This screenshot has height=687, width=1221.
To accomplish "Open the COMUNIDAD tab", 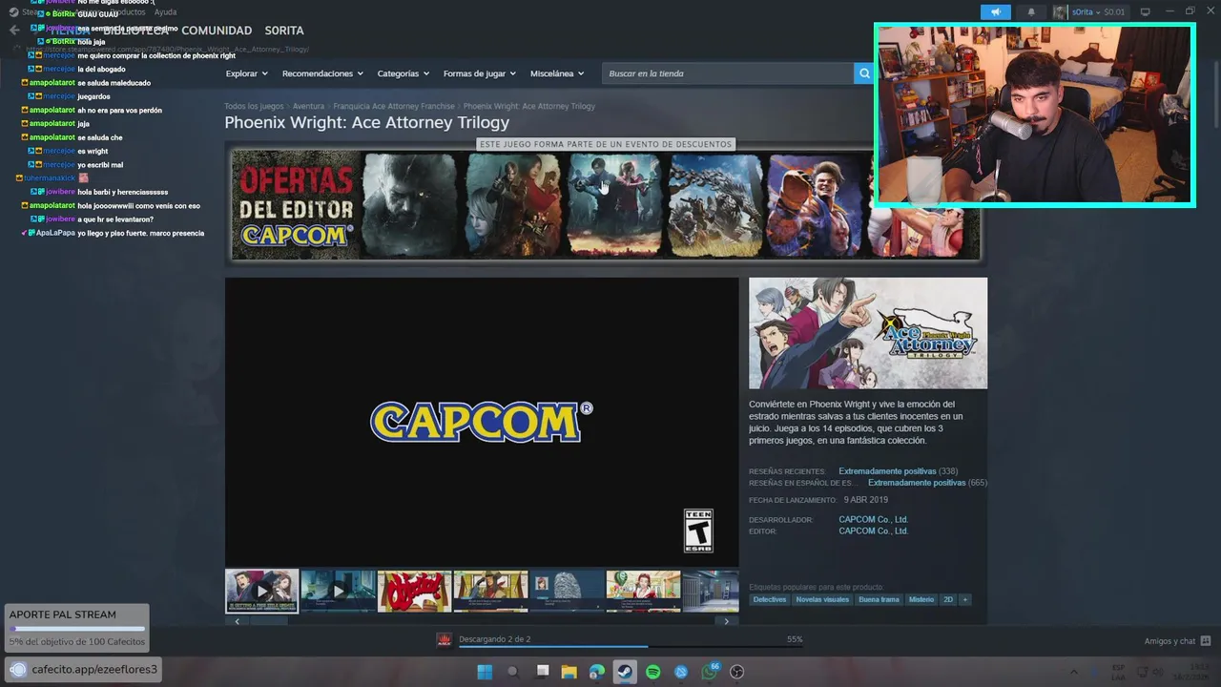I will 217,31.
